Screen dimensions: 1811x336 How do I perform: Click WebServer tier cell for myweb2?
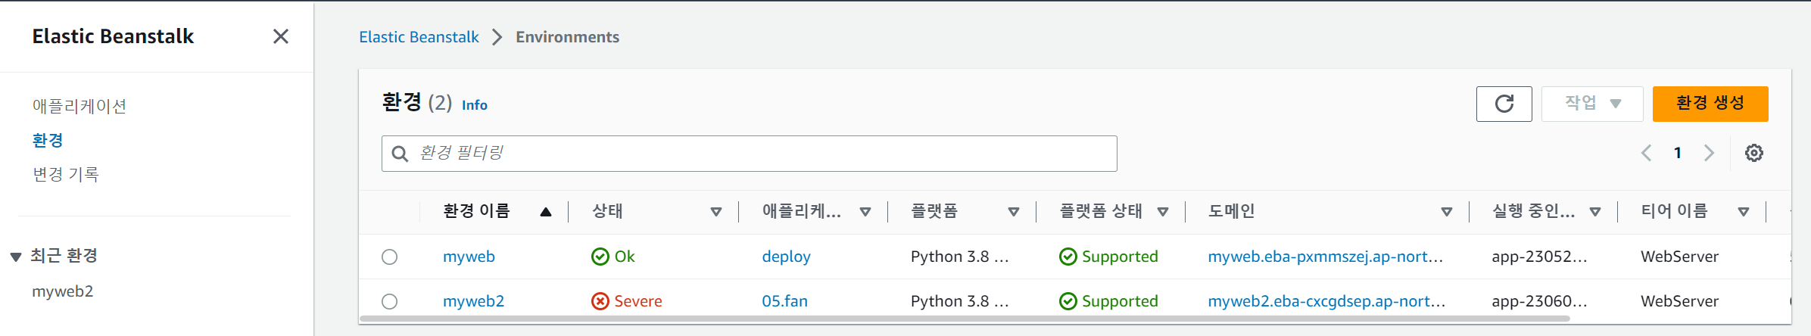click(1679, 301)
